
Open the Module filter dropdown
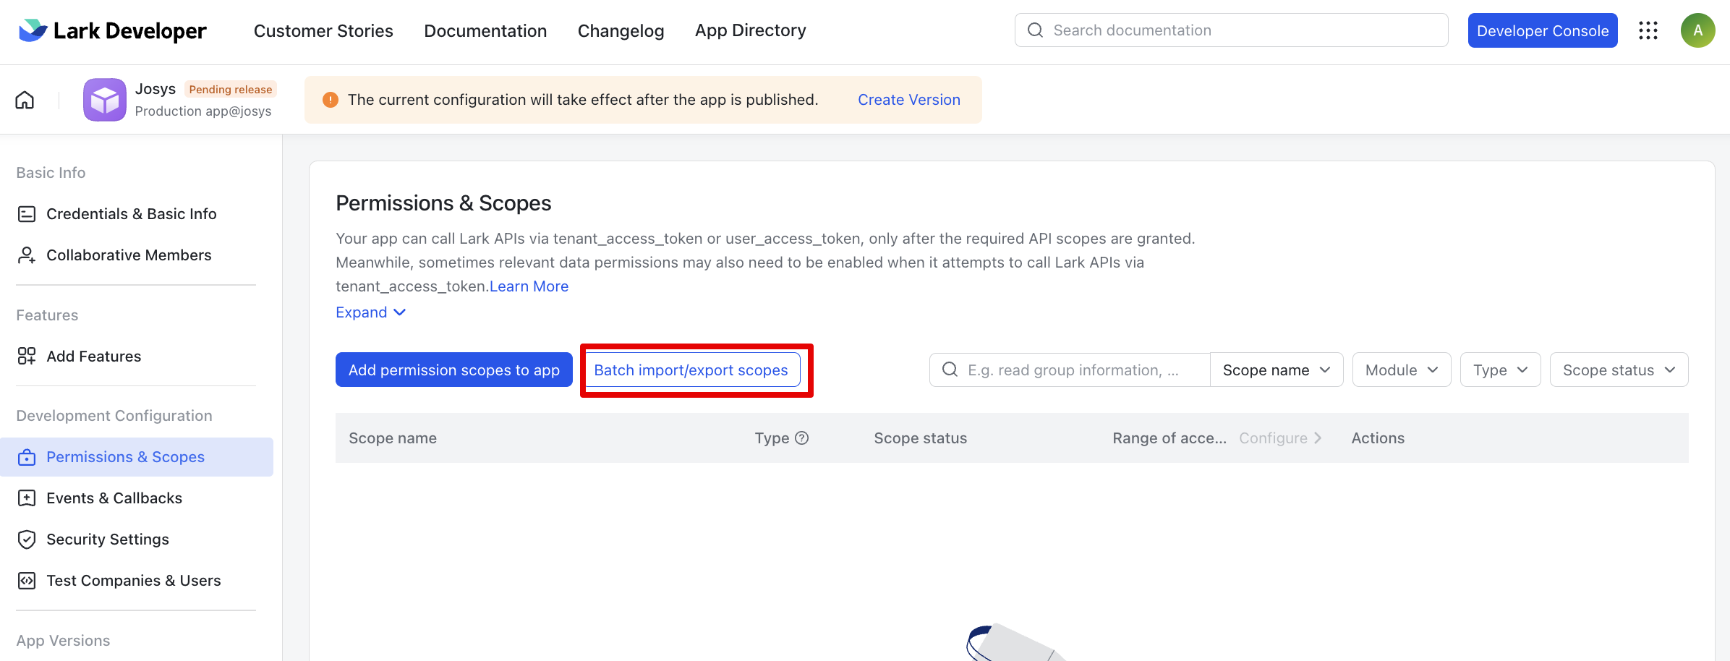pos(1401,370)
